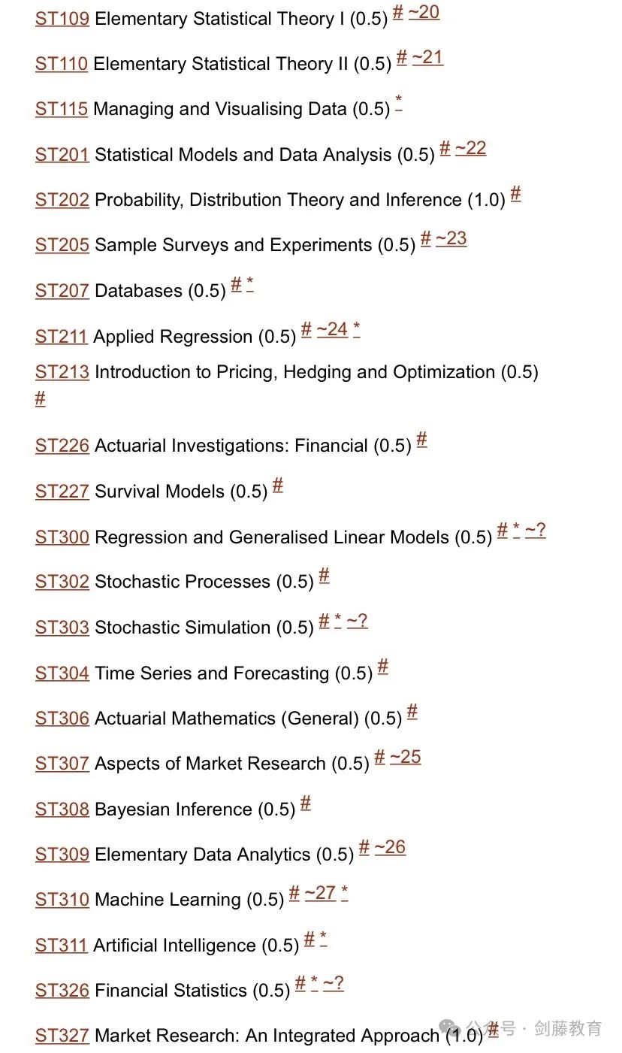
Task: Click the ~27 footnote beside Machine Learning
Action: [x=320, y=893]
